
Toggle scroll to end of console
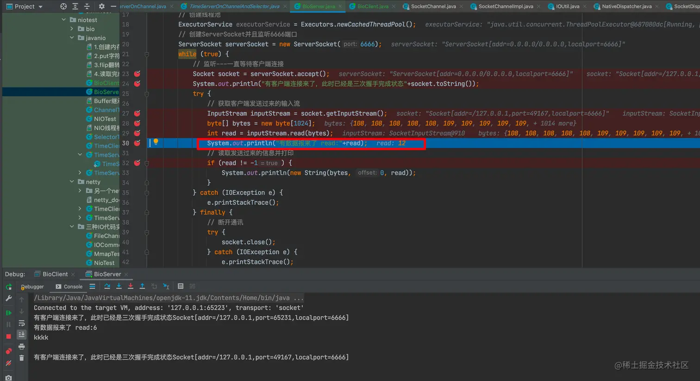point(22,334)
